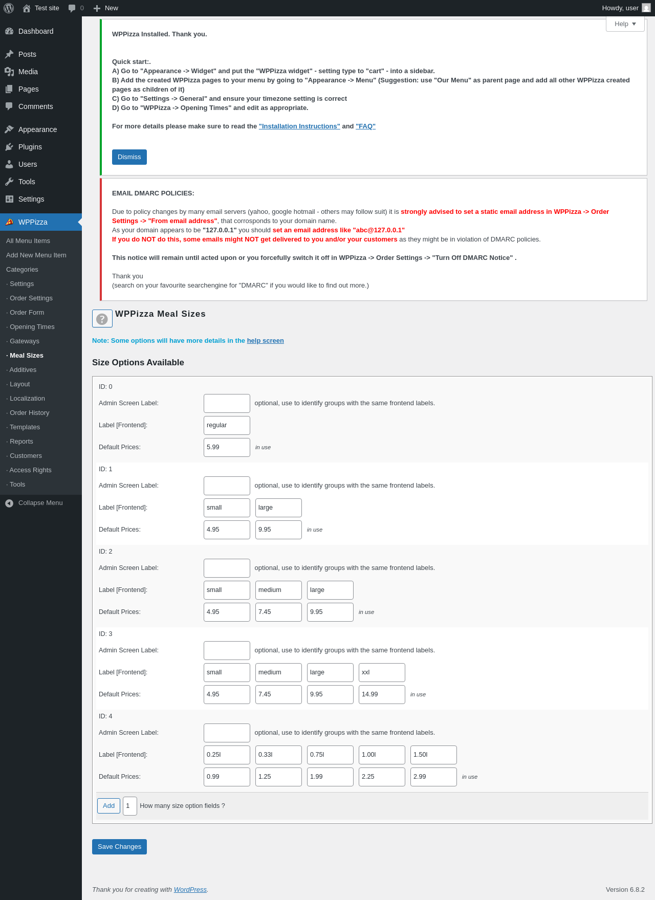This screenshot has width=655, height=900.
Task: Click the WPPizza pizza slice icon
Action: pos(9,222)
